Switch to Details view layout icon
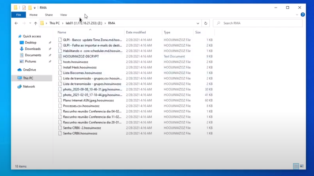 296,166
